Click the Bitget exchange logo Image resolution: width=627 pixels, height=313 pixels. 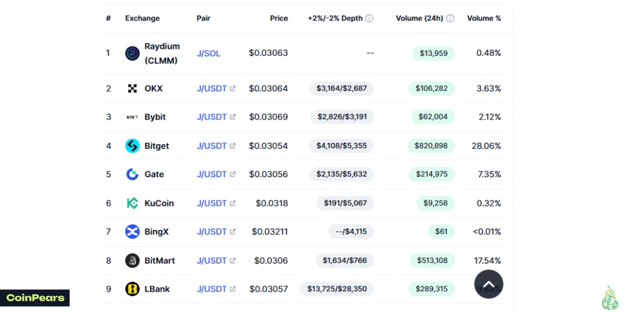coord(132,146)
